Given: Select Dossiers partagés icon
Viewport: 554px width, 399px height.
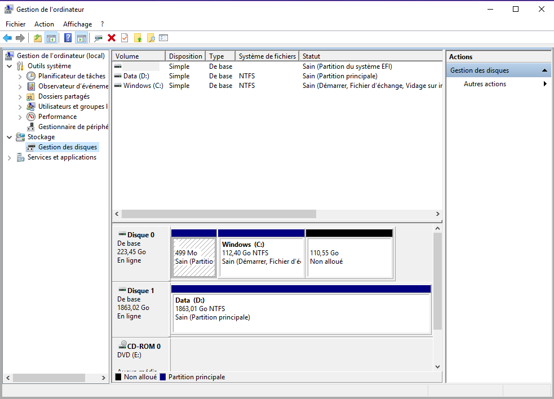Looking at the screenshot, I should [31, 96].
